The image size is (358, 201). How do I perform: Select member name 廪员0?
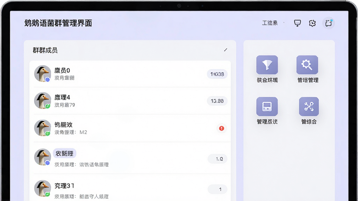62,70
